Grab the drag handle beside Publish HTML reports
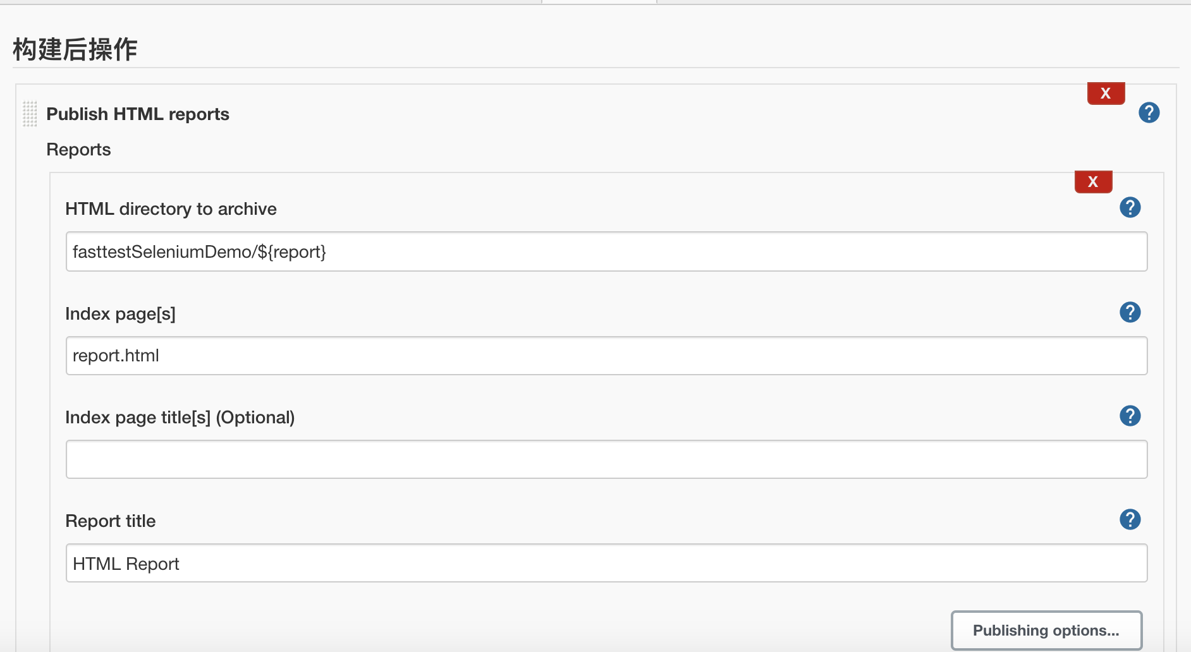The width and height of the screenshot is (1191, 652). point(30,114)
